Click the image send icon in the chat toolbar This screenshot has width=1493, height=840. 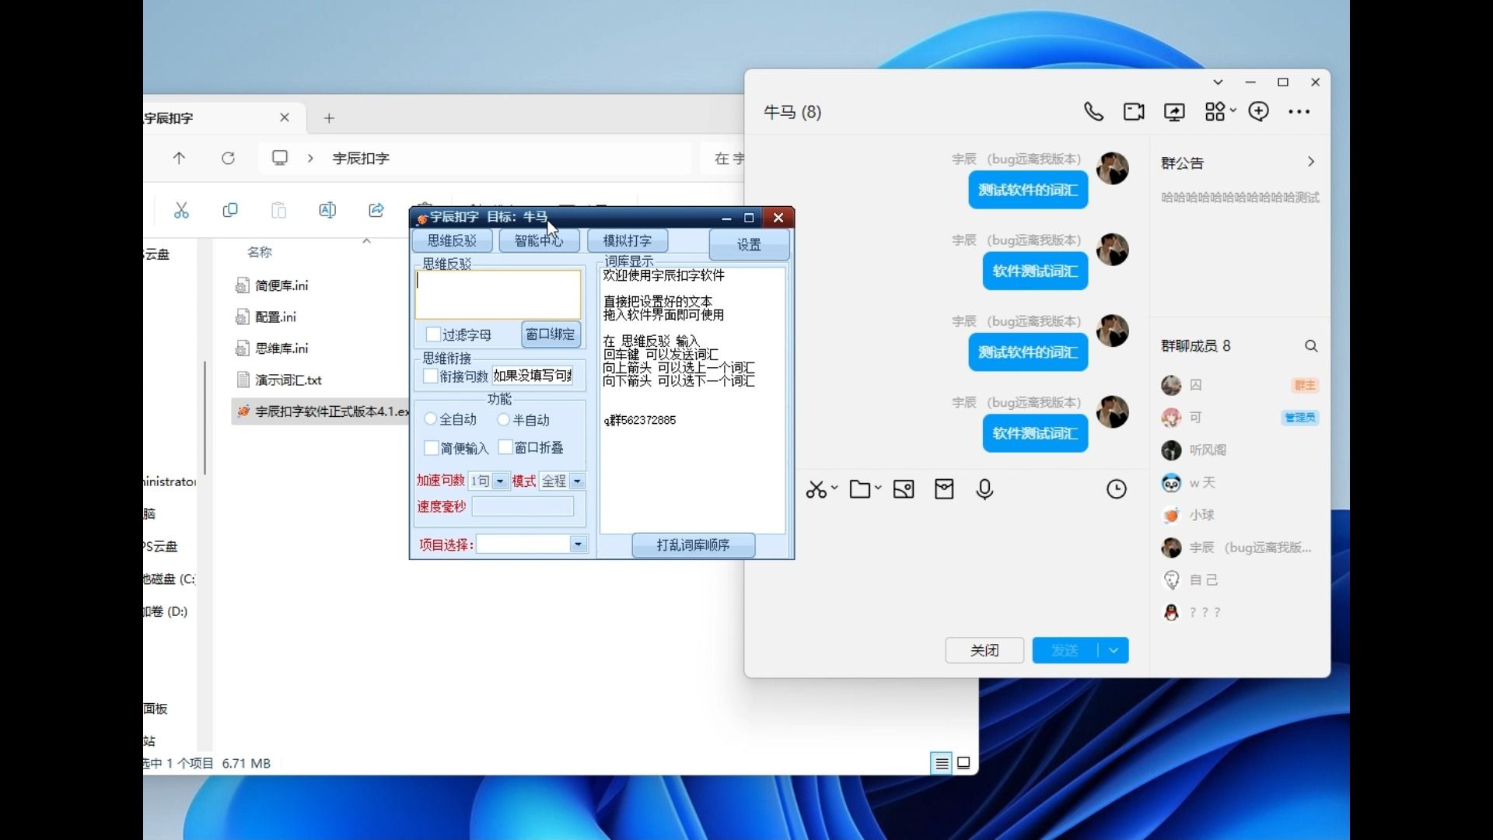click(904, 489)
